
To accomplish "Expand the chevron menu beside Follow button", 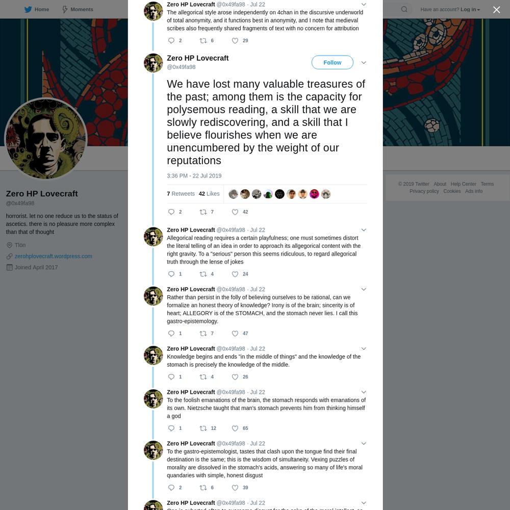I will (x=364, y=62).
